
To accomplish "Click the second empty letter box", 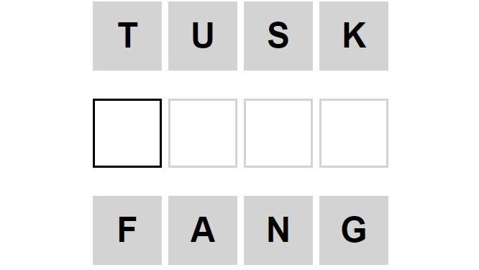I will coord(203,133).
